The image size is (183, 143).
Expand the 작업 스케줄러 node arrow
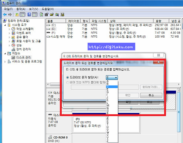(x=9, y=29)
